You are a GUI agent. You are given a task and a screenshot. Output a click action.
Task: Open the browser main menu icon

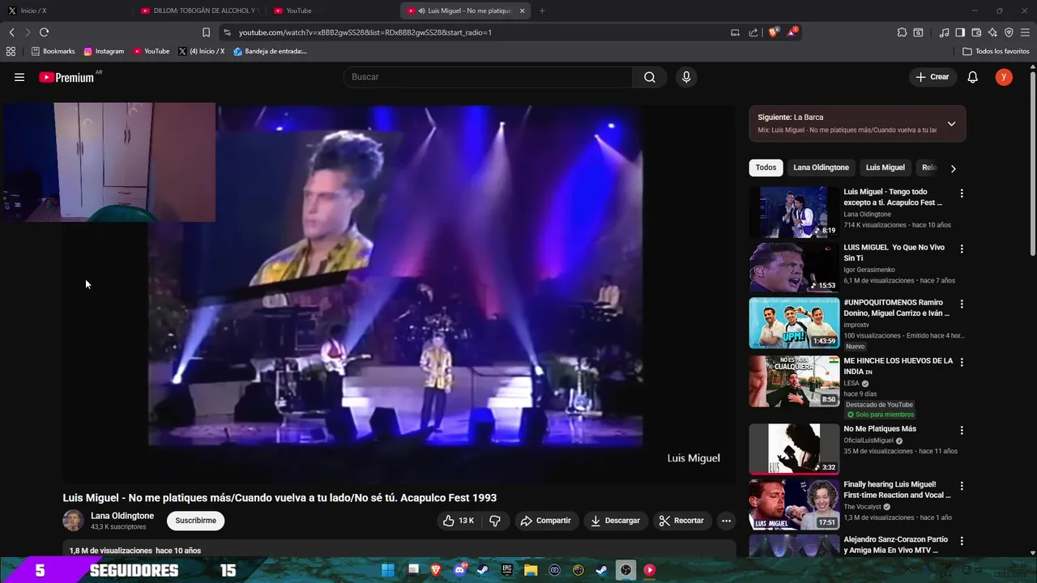pos(1026,32)
